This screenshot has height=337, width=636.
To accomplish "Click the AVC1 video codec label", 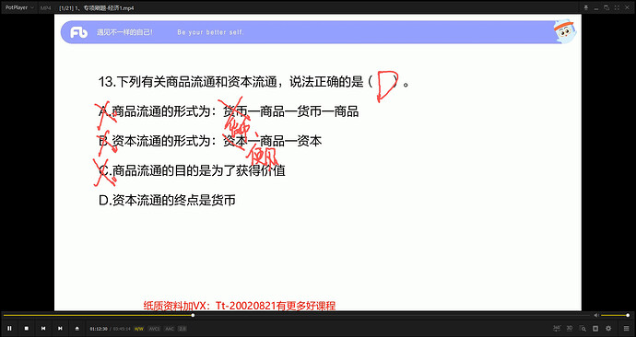I will tap(155, 329).
